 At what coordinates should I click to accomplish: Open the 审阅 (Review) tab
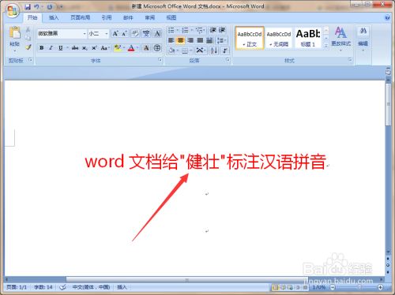[x=149, y=17]
